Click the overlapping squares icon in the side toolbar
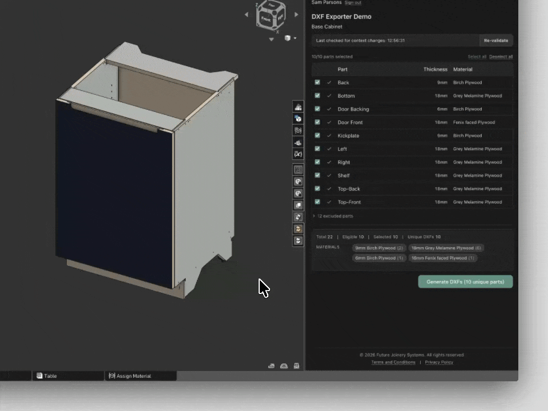The width and height of the screenshot is (548, 411). pyautogui.click(x=298, y=205)
